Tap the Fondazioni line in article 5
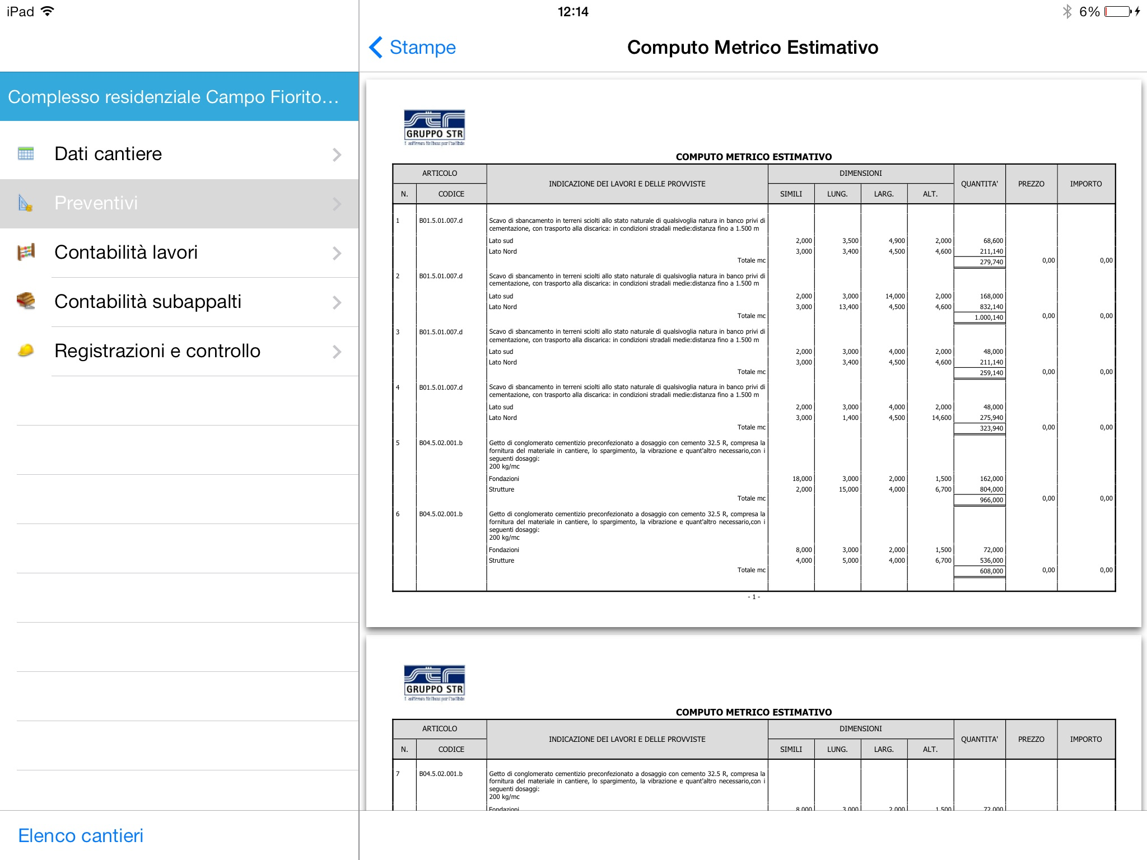Screen dimensions: 1147x860 click(504, 479)
